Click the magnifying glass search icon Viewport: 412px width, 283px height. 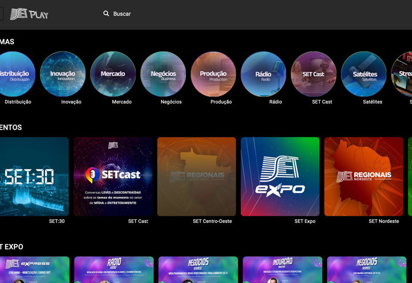coord(106,14)
